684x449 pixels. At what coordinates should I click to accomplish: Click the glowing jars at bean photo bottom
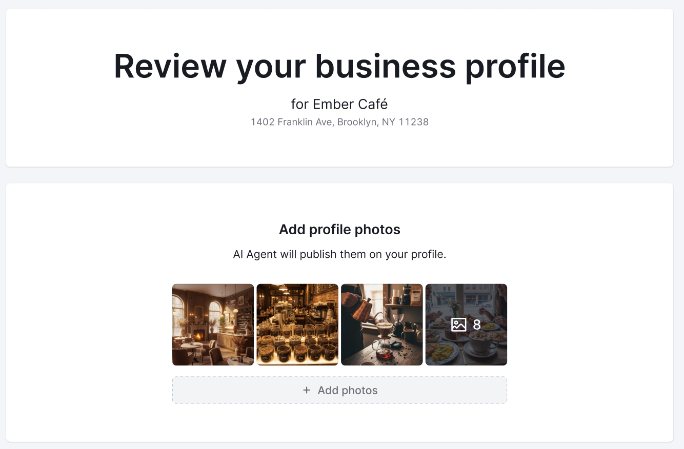[297, 353]
